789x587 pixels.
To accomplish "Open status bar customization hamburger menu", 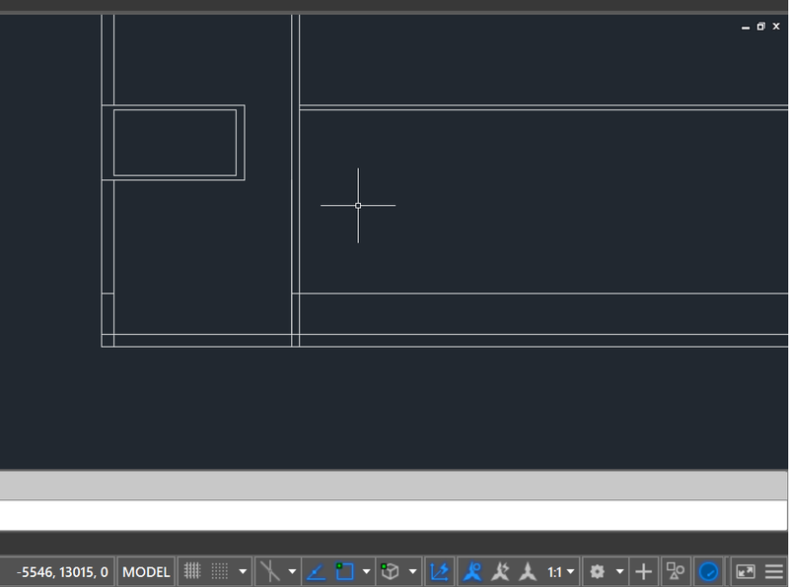I will point(773,571).
